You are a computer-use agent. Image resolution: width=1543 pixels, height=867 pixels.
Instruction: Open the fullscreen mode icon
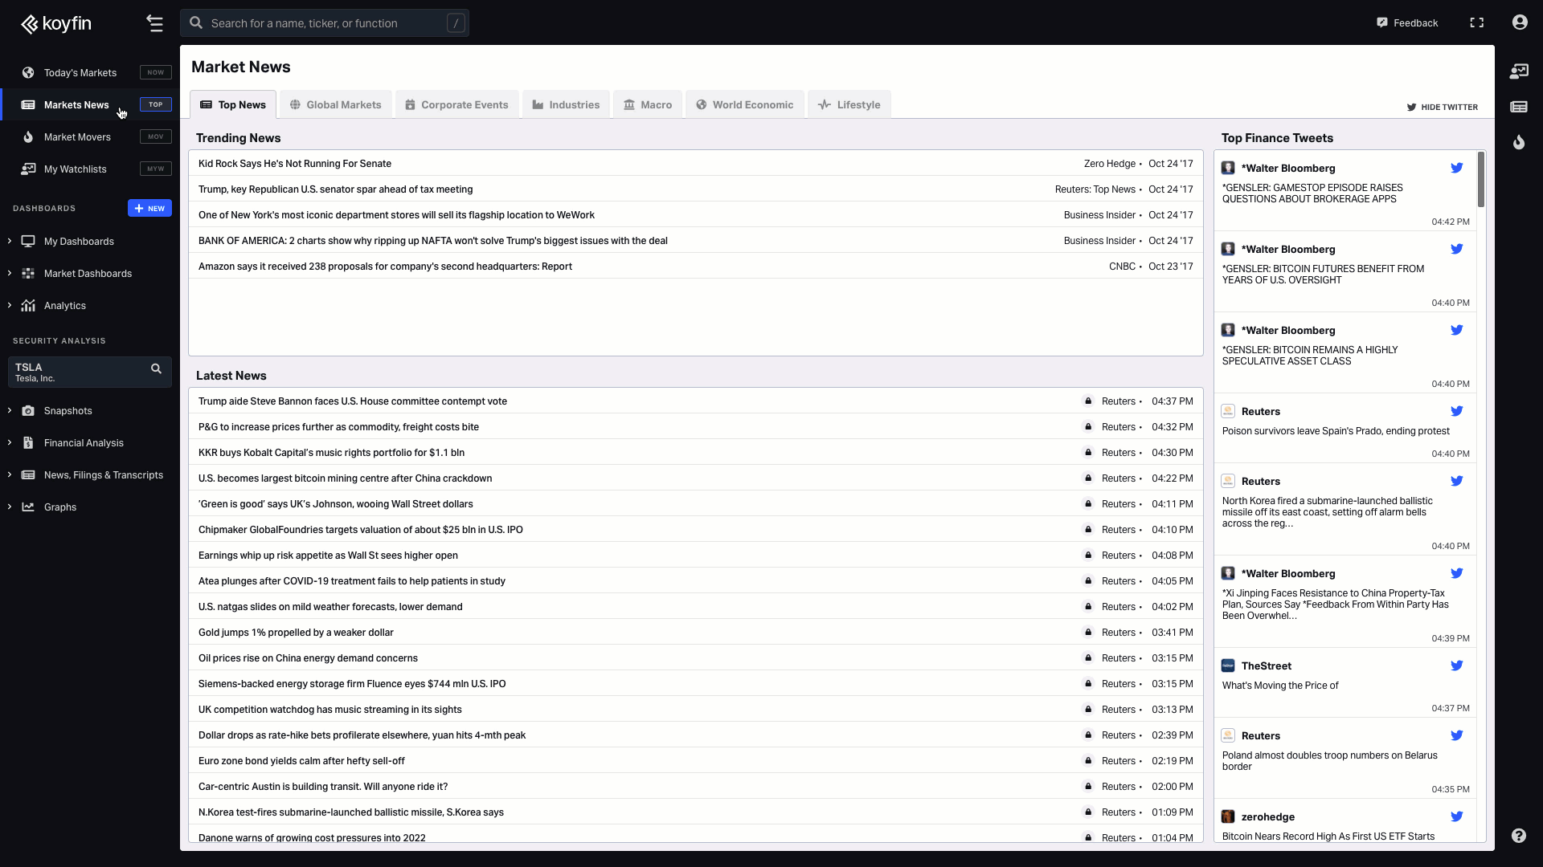(1477, 22)
